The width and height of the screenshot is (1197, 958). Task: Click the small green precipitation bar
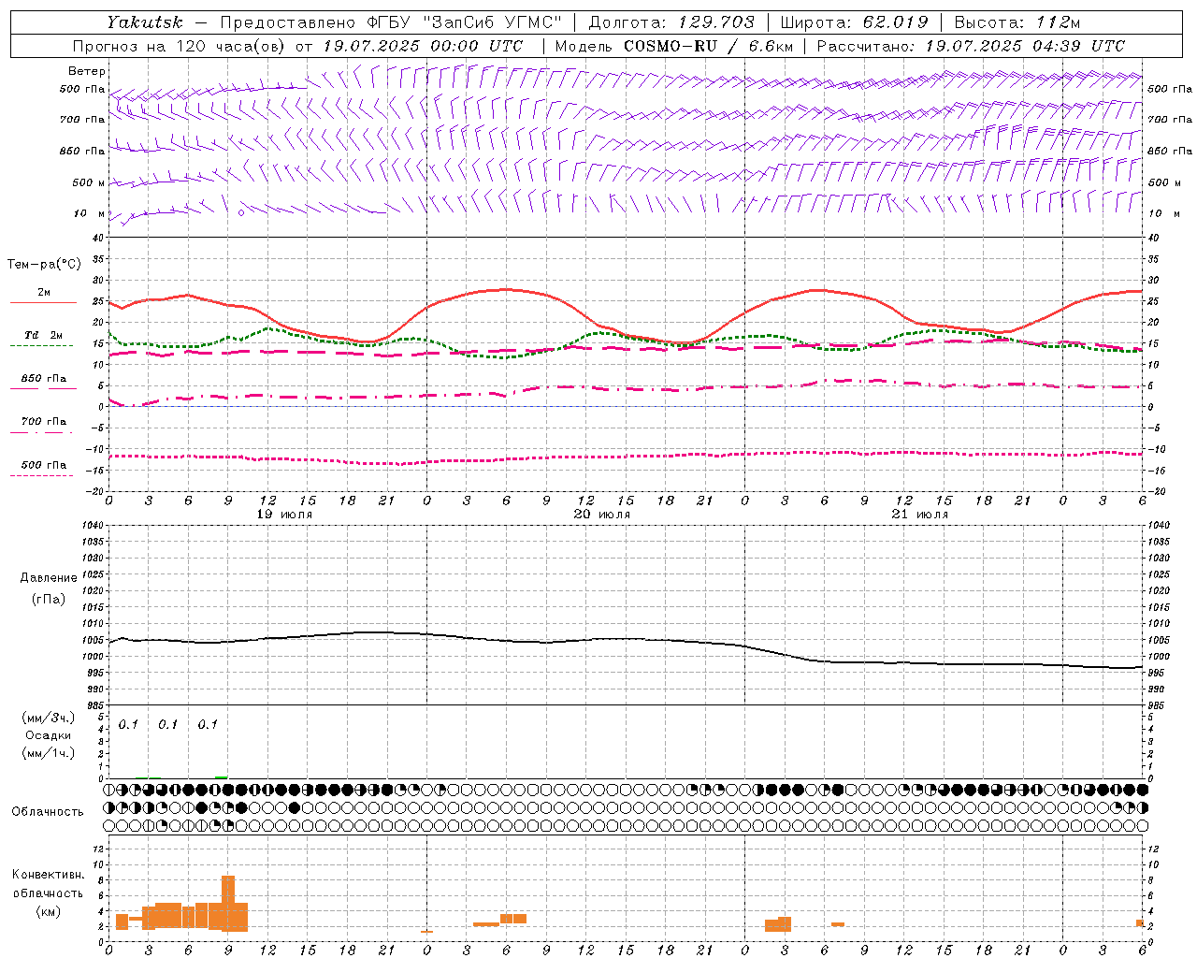point(221,777)
